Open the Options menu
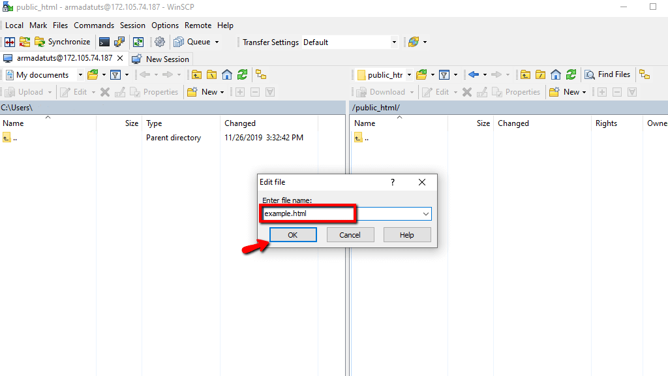This screenshot has height=376, width=668. (x=165, y=25)
